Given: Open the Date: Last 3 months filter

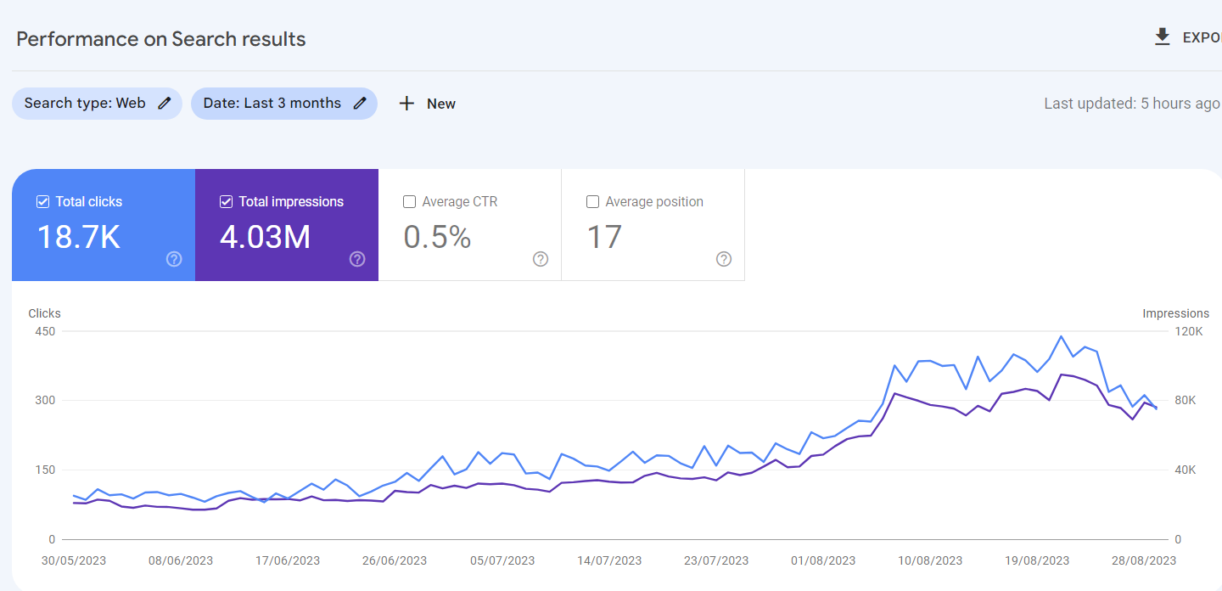Looking at the screenshot, I should 272,104.
